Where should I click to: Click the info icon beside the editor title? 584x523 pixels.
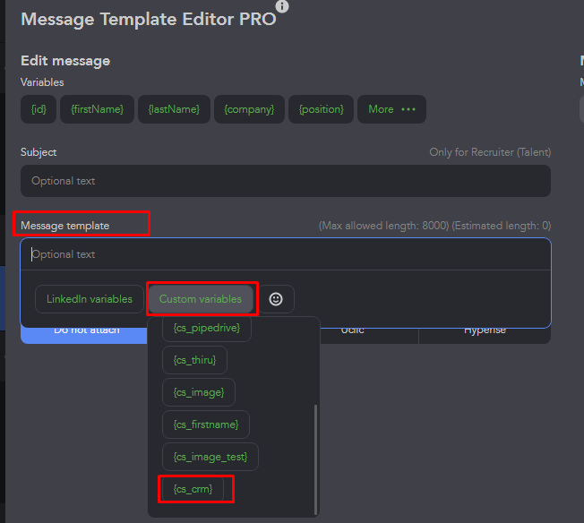[x=282, y=7]
